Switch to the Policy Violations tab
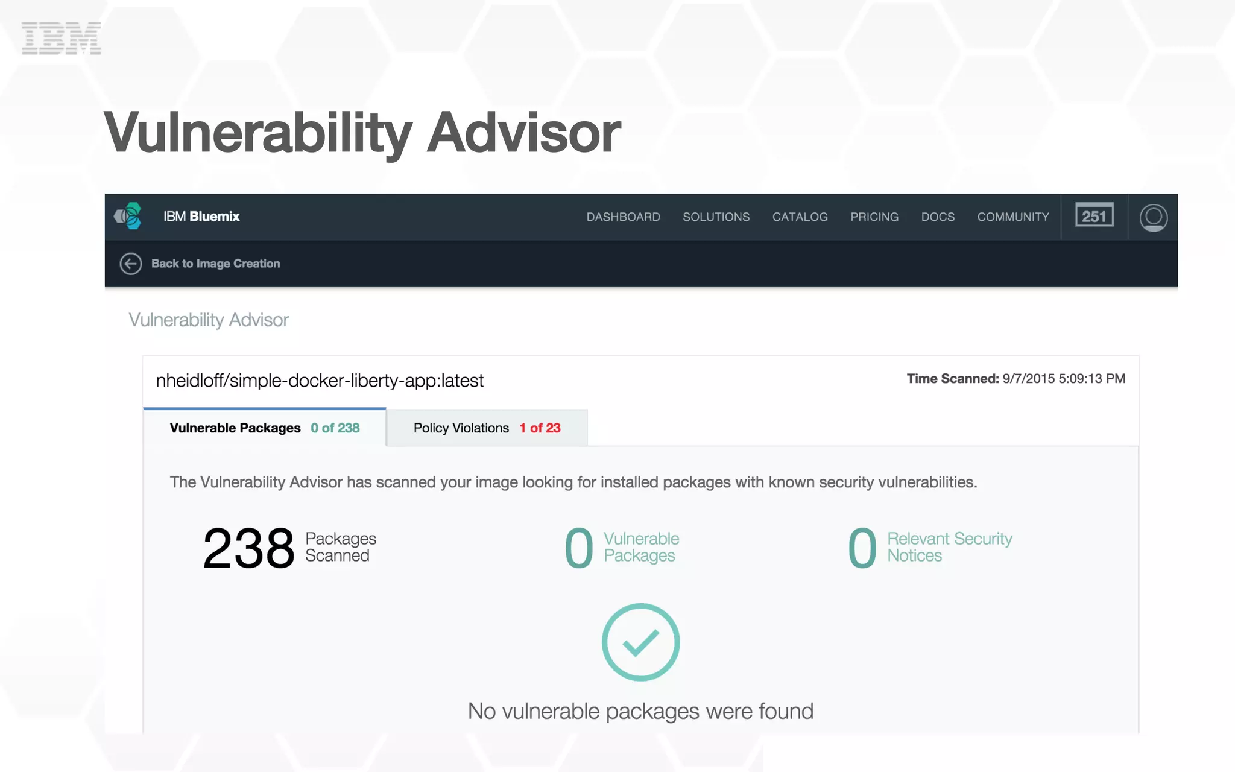 coord(487,428)
